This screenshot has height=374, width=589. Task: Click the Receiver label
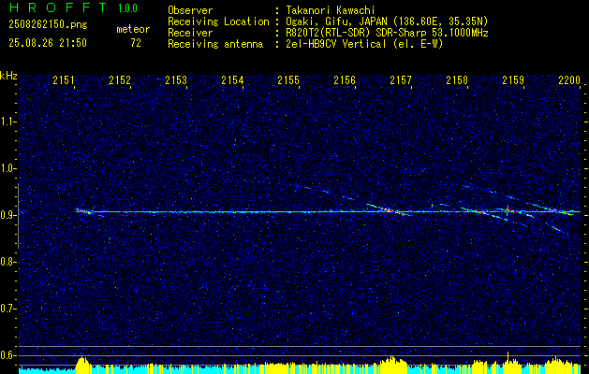pos(190,33)
